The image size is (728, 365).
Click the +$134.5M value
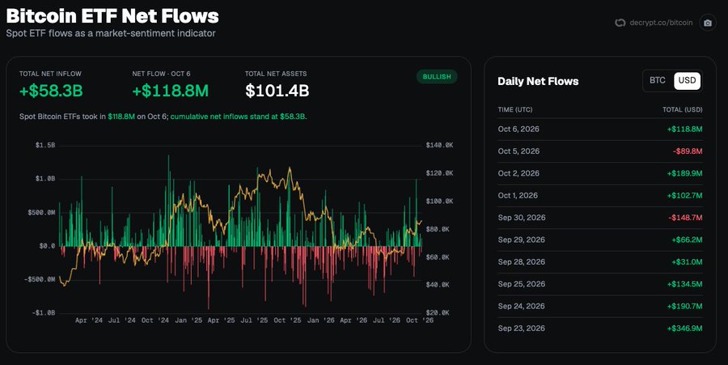(x=685, y=284)
